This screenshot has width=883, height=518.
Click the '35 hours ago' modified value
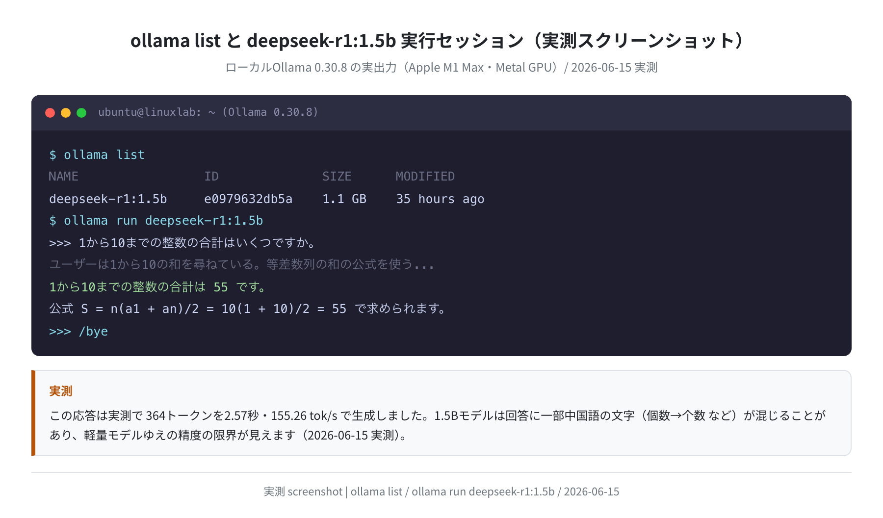pos(440,199)
